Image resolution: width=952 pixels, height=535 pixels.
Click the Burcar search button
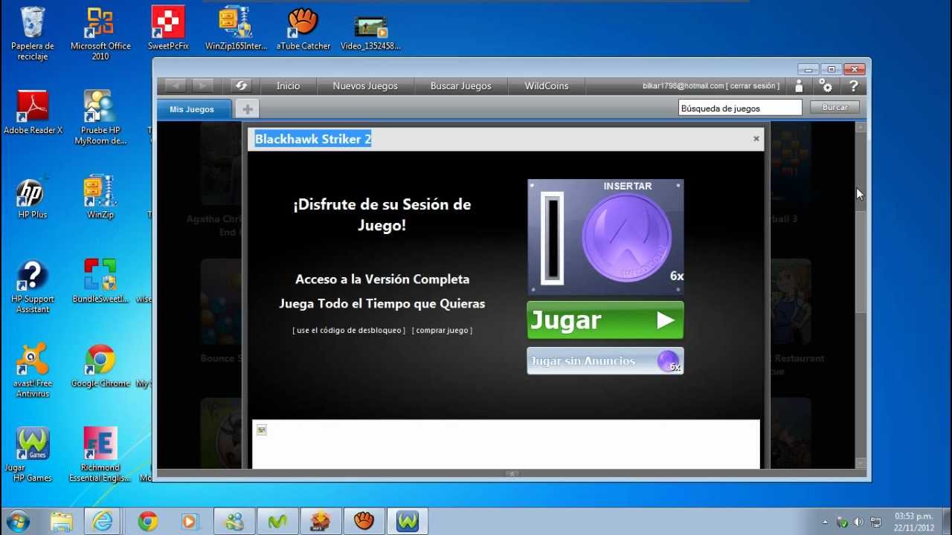834,108
